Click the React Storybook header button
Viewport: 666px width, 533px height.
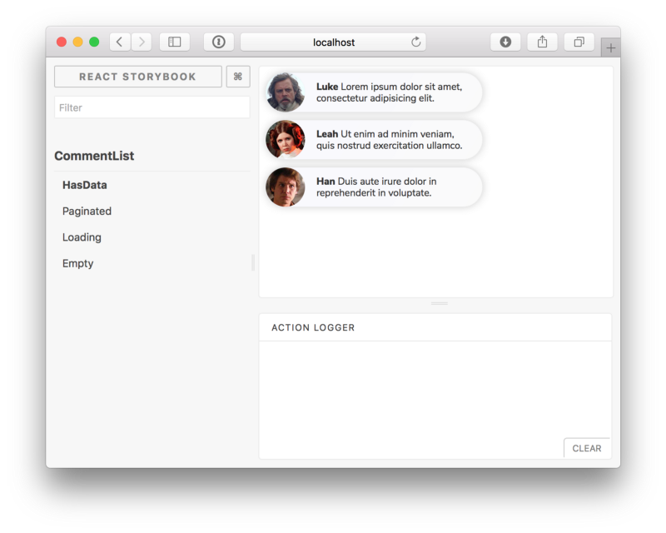click(138, 77)
